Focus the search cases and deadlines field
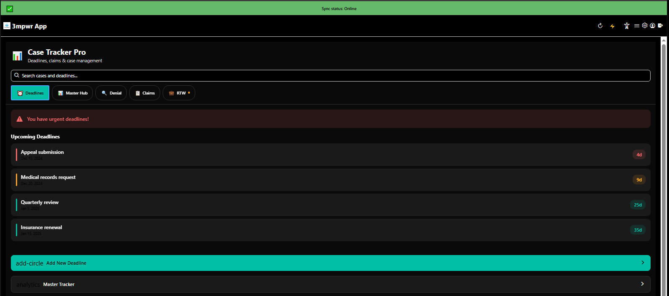This screenshot has height=296, width=669. (330, 76)
